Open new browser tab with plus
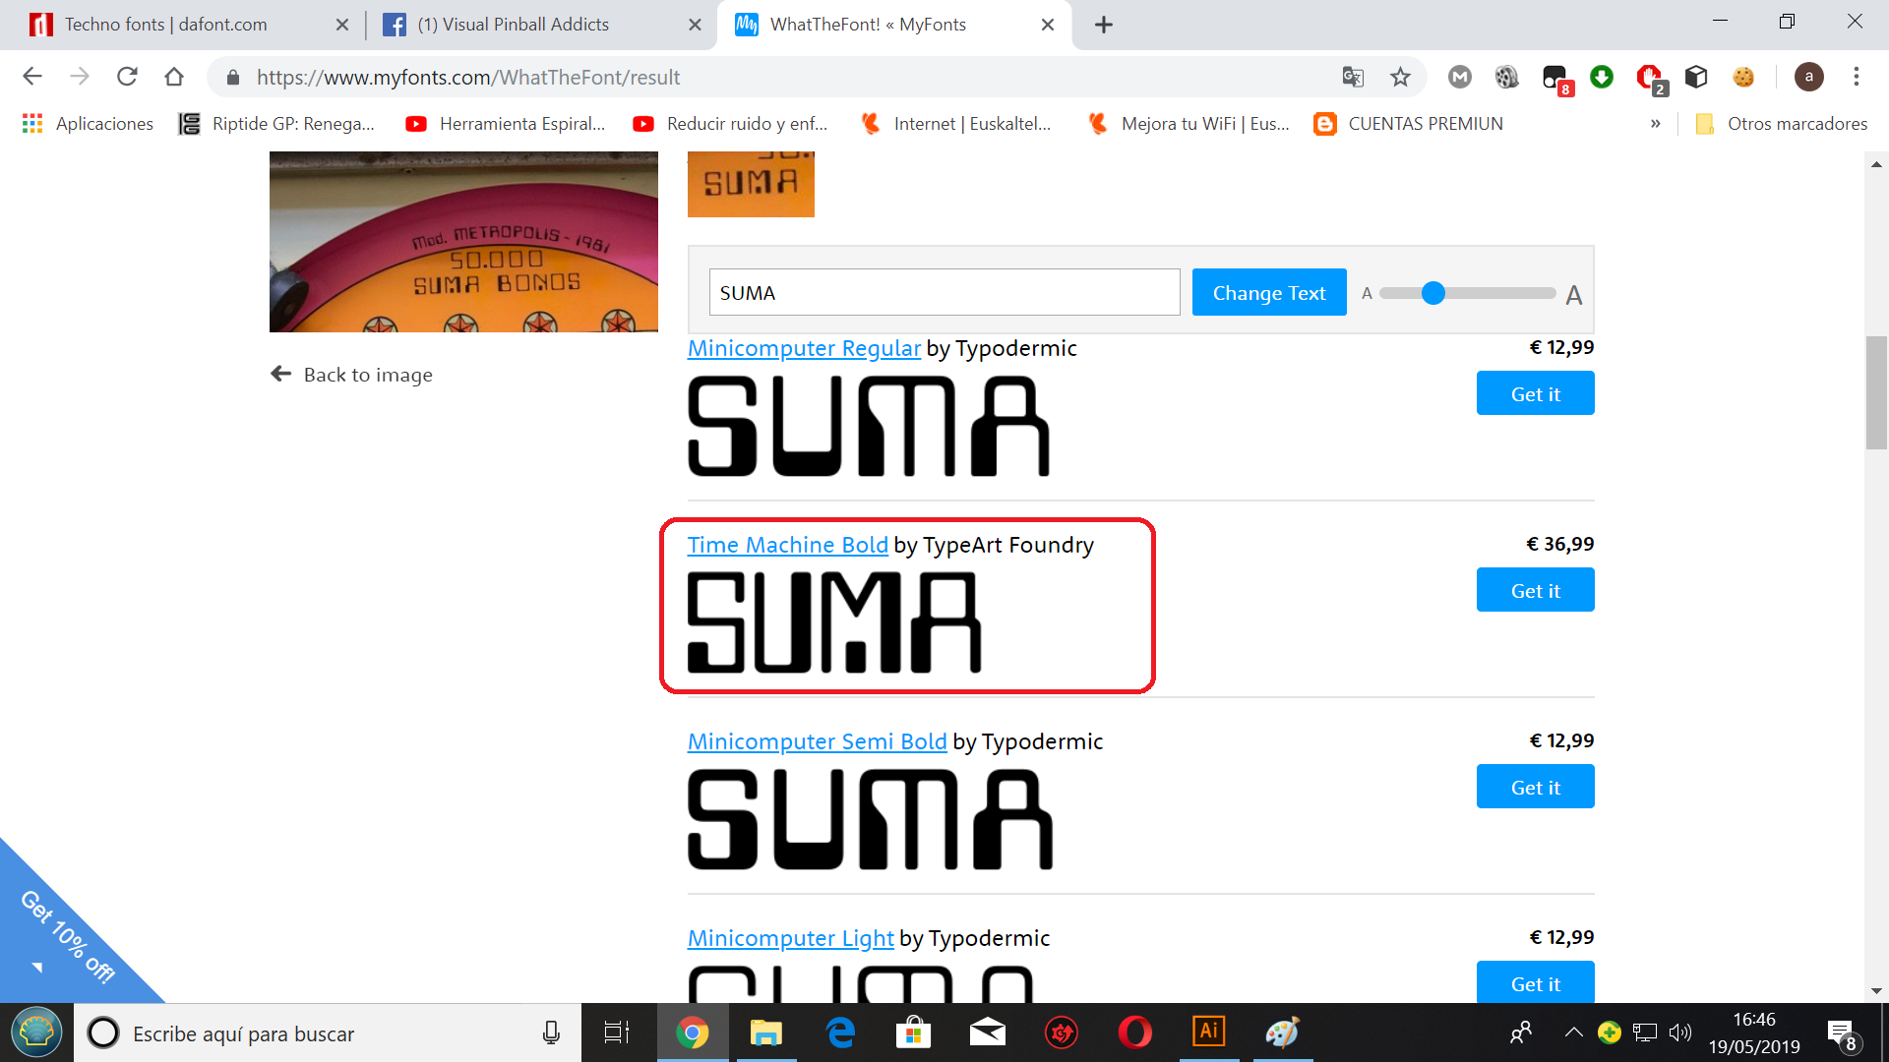This screenshot has width=1889, height=1062. 1104,25
